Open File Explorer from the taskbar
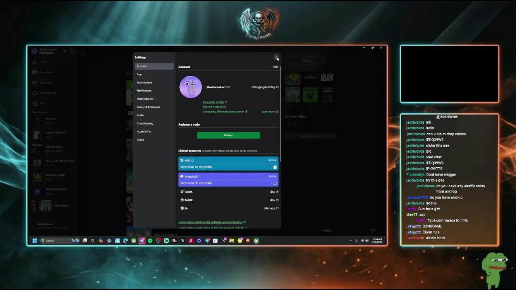Viewport: 516px width, 290px height. [x=232, y=240]
